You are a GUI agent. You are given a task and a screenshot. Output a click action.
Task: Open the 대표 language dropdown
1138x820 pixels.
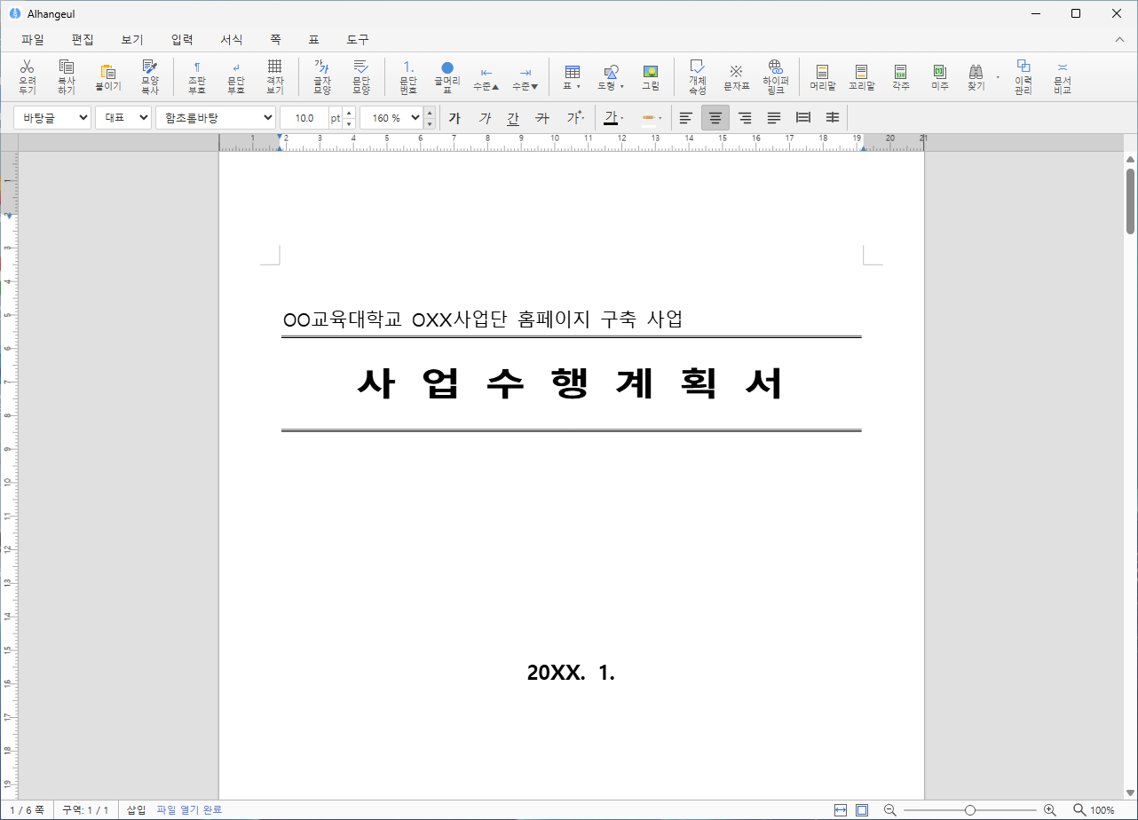[123, 117]
